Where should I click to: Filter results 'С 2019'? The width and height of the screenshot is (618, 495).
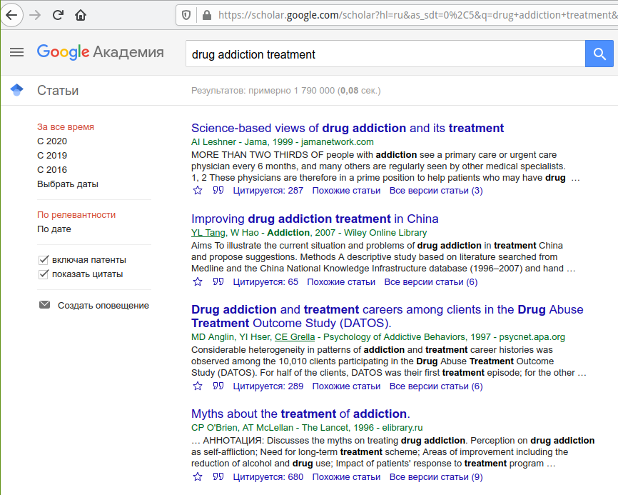(52, 156)
